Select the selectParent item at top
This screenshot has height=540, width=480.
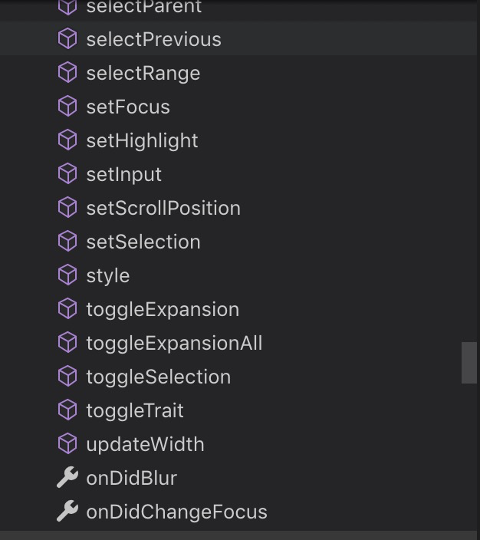pos(143,8)
